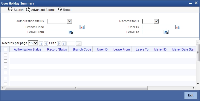Sort by the Maker Date Stamp column
This screenshot has height=101, width=200.
184,49
